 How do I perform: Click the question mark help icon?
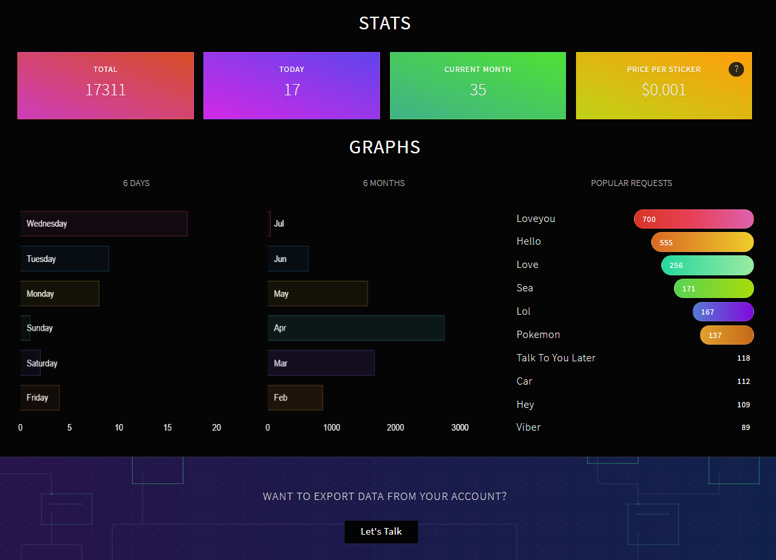736,69
